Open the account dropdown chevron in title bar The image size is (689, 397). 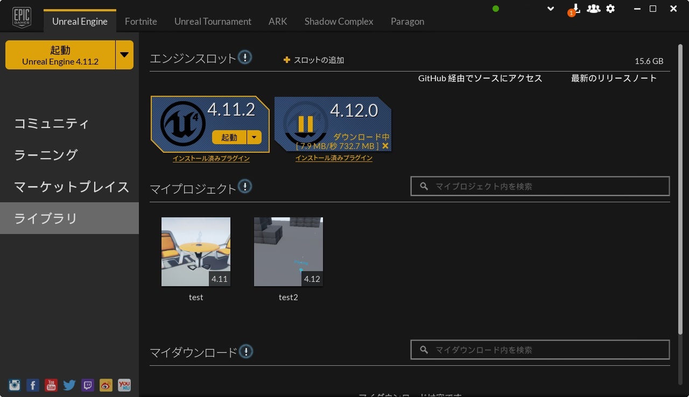(550, 9)
